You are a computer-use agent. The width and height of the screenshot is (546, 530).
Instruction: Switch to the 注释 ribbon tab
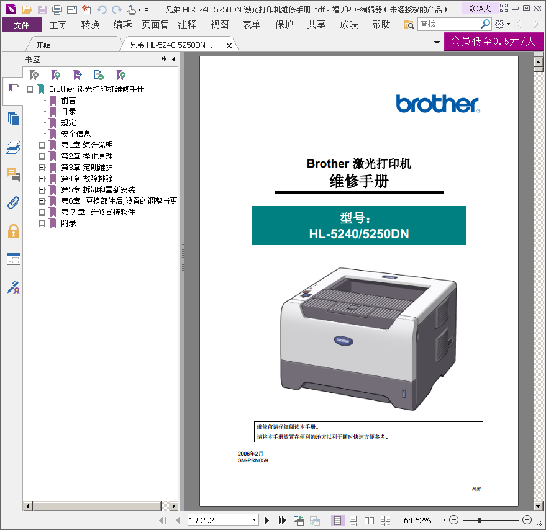pos(188,24)
